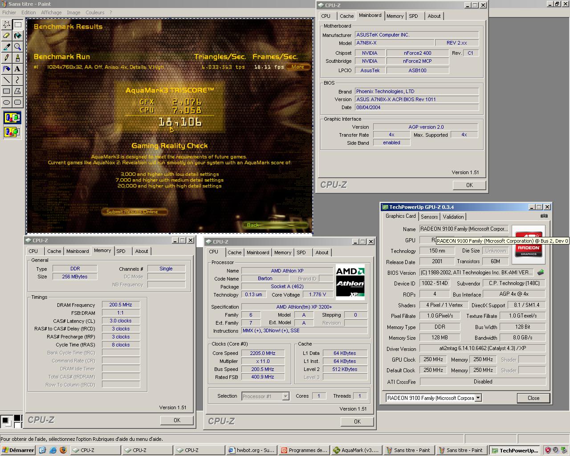The width and height of the screenshot is (570, 456).
Task: Click the Back button in AquaMark results
Action: (276, 225)
